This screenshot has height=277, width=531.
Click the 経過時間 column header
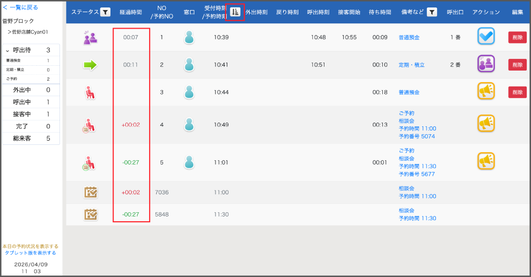[x=131, y=12]
